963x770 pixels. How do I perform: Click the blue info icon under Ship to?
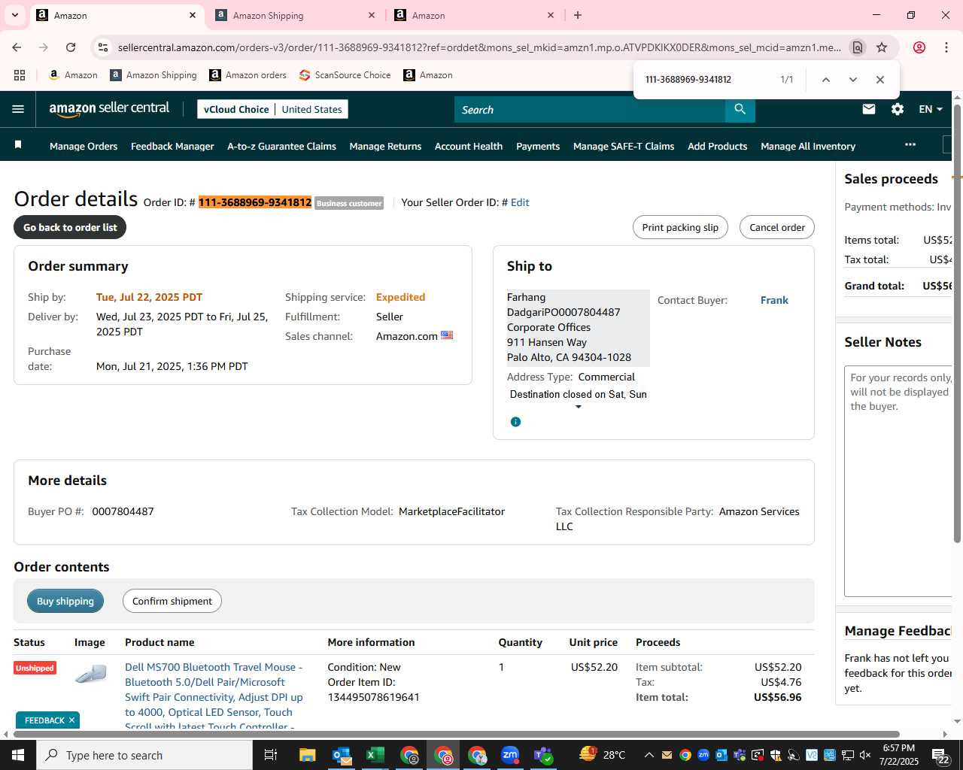(515, 422)
